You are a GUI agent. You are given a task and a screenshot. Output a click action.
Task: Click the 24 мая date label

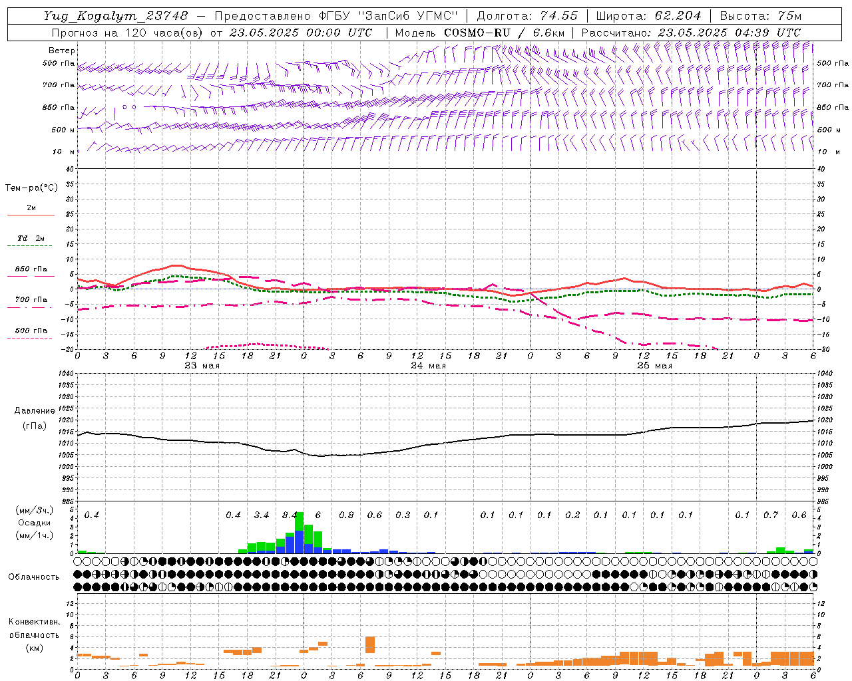[x=429, y=366]
